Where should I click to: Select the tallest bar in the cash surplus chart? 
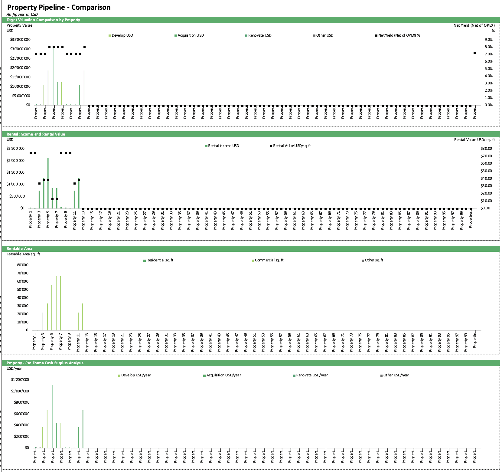(x=52, y=416)
